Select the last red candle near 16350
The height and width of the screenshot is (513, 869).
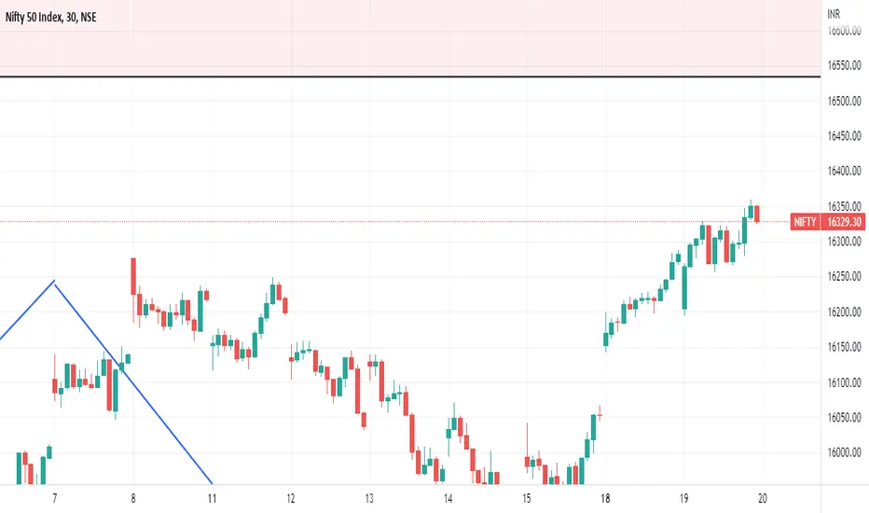click(757, 215)
